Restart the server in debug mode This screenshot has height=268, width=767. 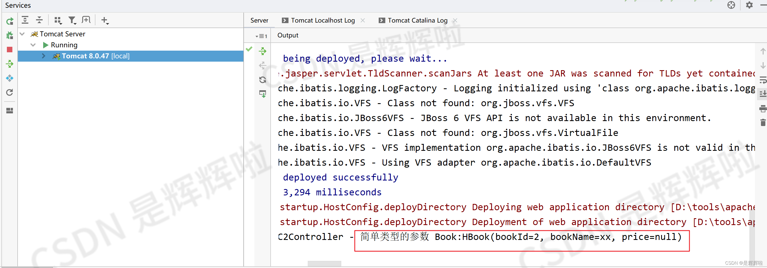[10, 35]
